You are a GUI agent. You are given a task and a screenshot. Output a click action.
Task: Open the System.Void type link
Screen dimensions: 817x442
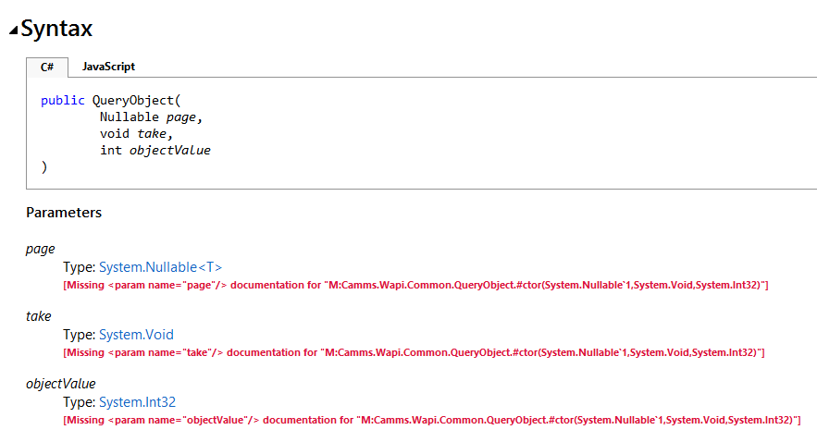click(137, 335)
